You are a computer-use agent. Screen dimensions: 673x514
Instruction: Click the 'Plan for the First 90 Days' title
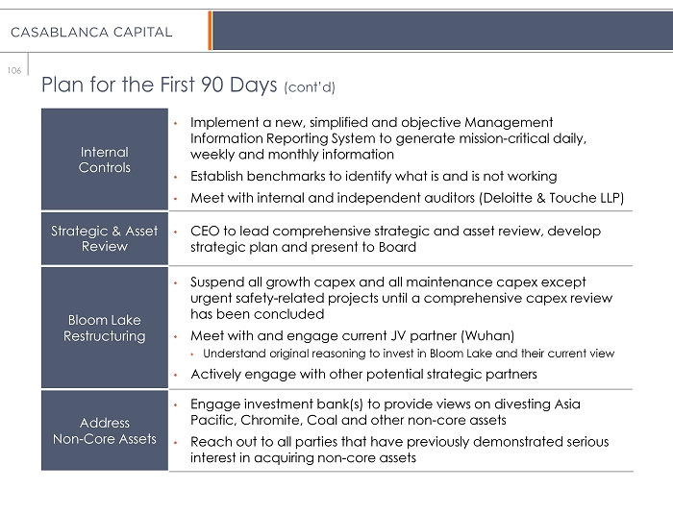(160, 85)
